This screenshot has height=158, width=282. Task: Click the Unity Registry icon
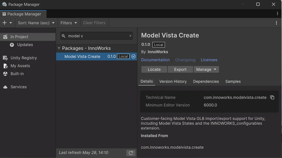[x=5, y=58]
